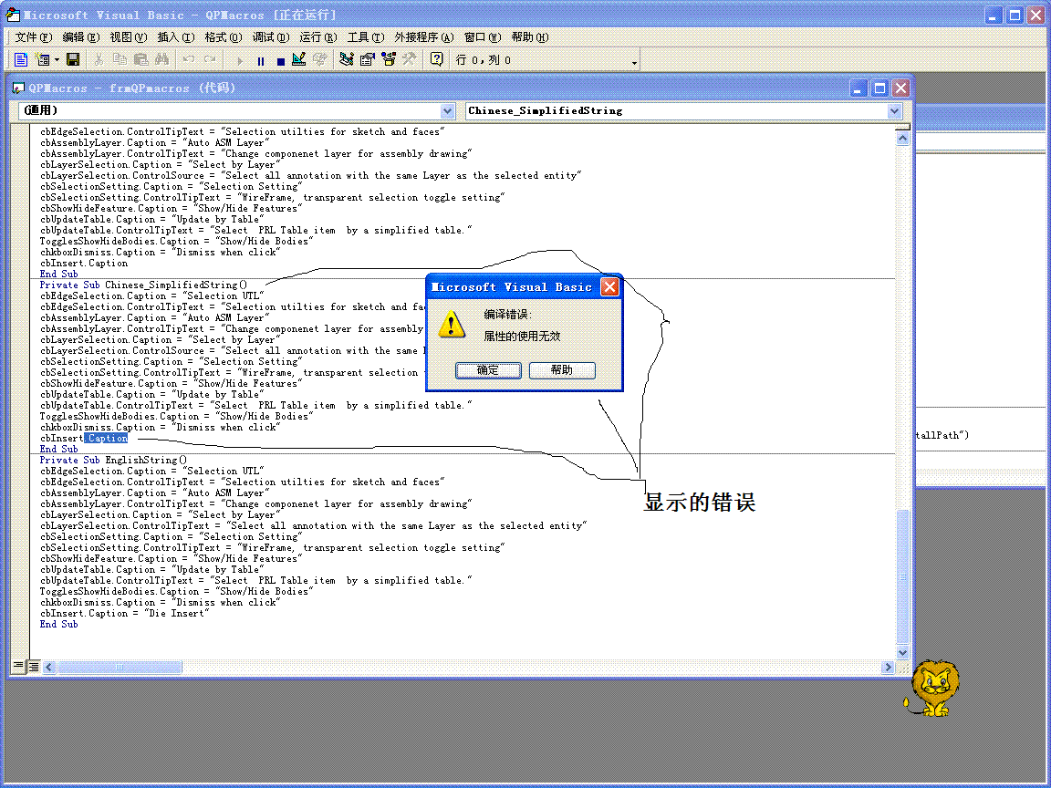Viewport: 1051px width, 788px height.
Task: Click "tallPath")" text in background window
Action: [x=942, y=435]
